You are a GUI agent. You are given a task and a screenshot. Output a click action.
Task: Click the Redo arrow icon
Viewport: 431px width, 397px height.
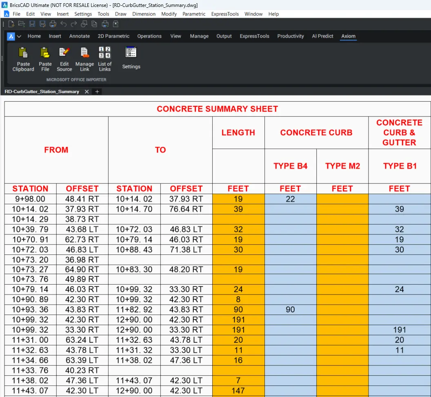pyautogui.click(x=74, y=24)
